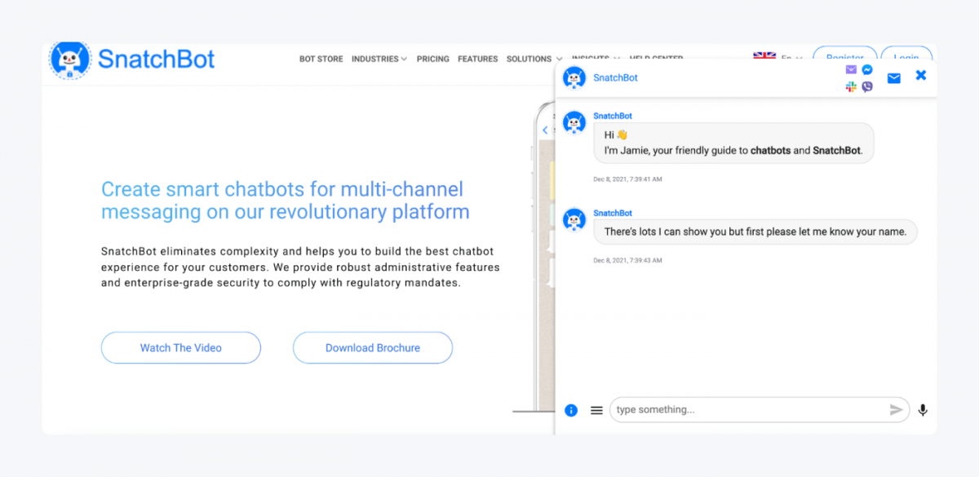Click the SnatchBot avatar in the chat header
Viewport: 979px width, 477px height.
coord(574,78)
